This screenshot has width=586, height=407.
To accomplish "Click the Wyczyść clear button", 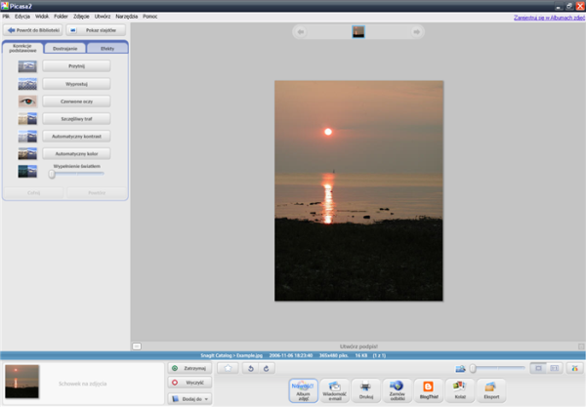I will click(x=189, y=383).
